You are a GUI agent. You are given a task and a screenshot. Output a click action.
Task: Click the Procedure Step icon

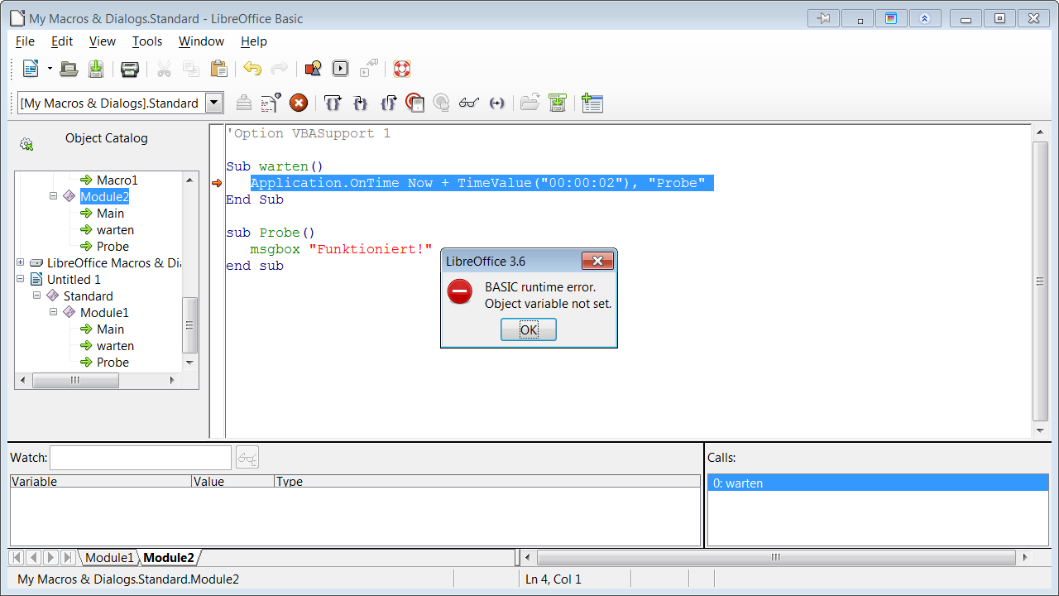click(333, 103)
